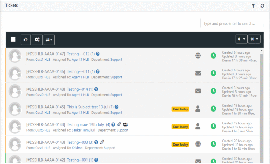Expand the 10 per page dropdown
Image resolution: width=270 pixels, height=164 pixels.
[254, 39]
